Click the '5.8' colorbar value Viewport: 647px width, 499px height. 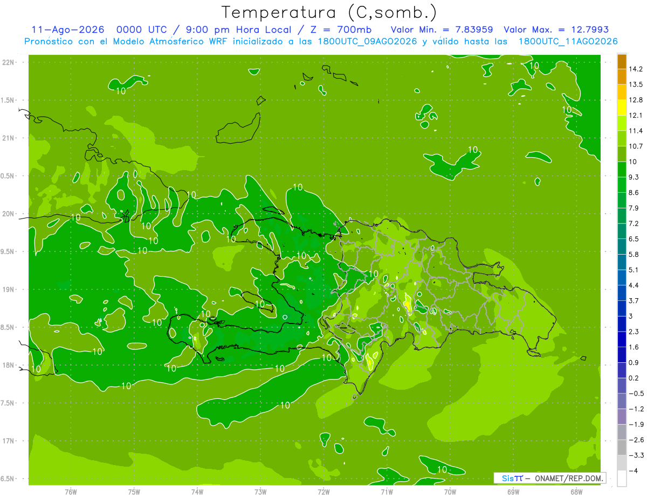(x=635, y=254)
